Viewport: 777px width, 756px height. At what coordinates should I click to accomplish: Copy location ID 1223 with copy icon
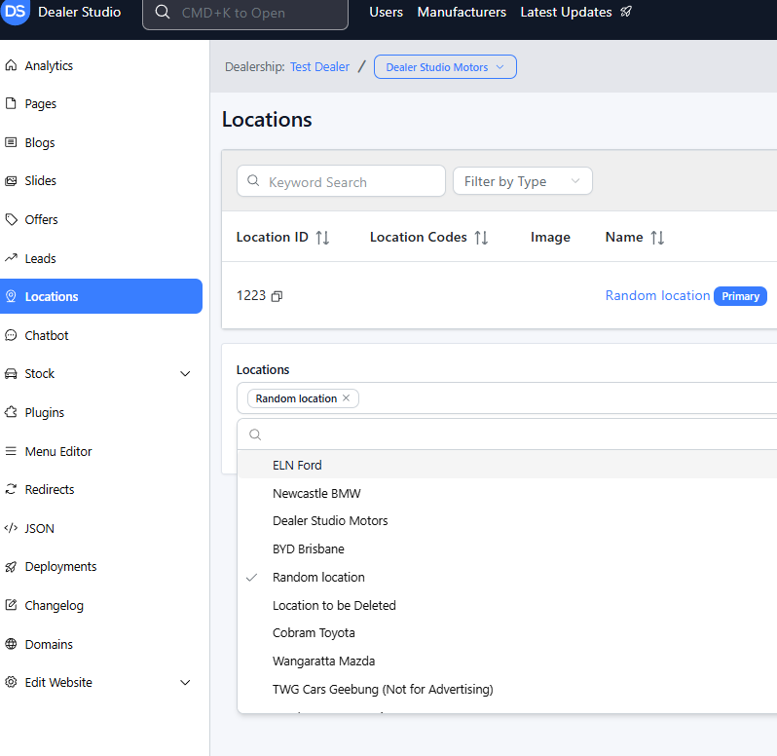click(277, 296)
